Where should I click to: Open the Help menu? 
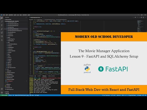click(x=29, y=15)
